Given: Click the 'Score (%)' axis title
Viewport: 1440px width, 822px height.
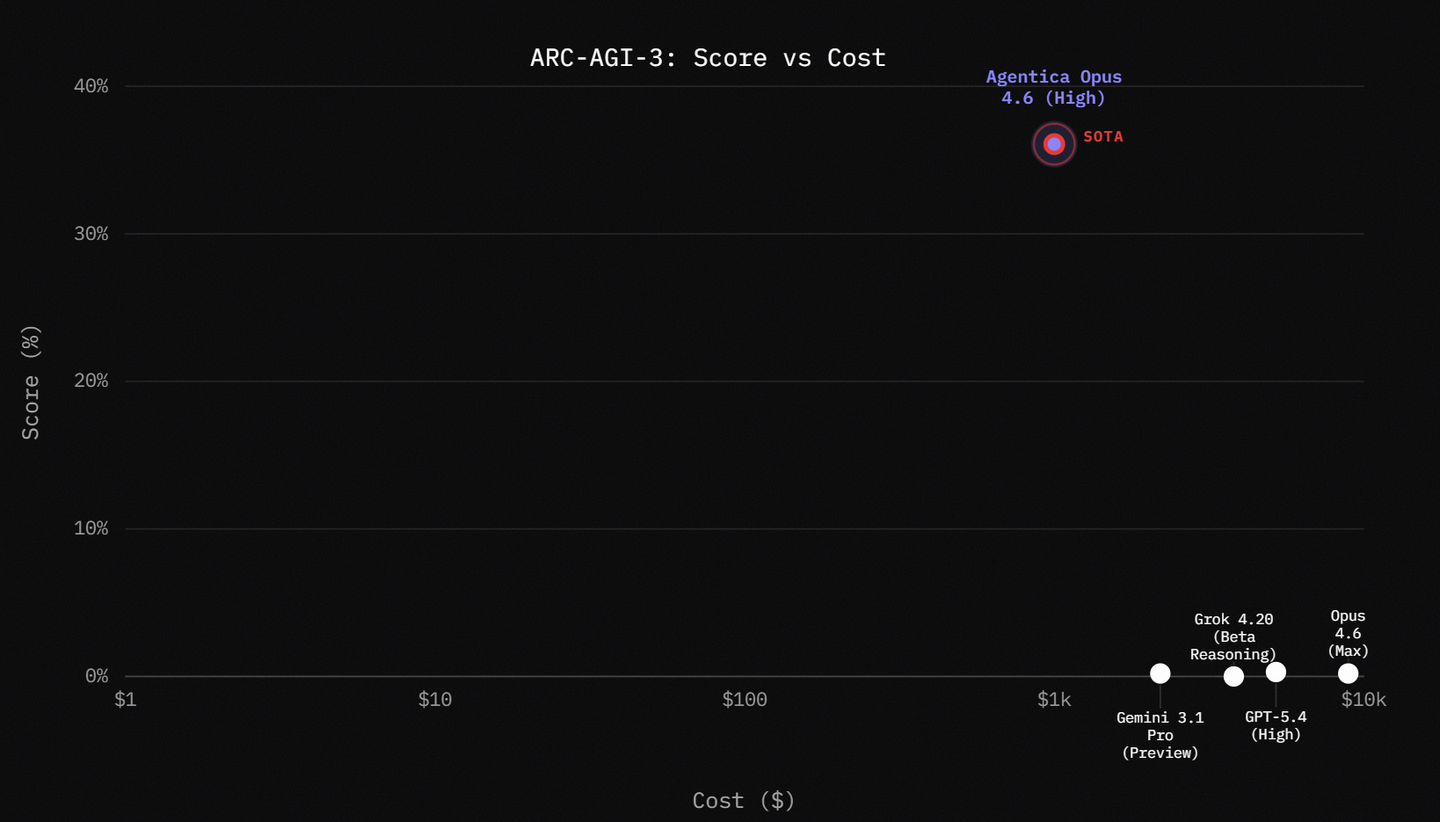Looking at the screenshot, I should coord(31,382).
